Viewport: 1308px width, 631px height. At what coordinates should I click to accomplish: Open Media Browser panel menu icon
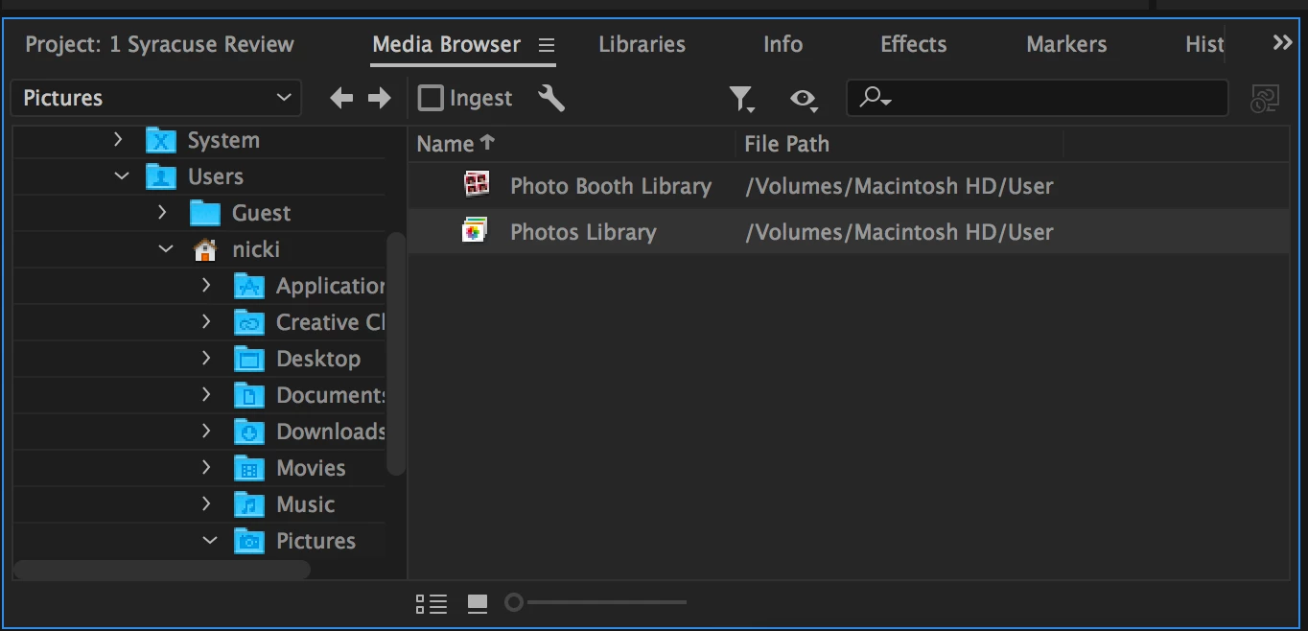point(547,45)
